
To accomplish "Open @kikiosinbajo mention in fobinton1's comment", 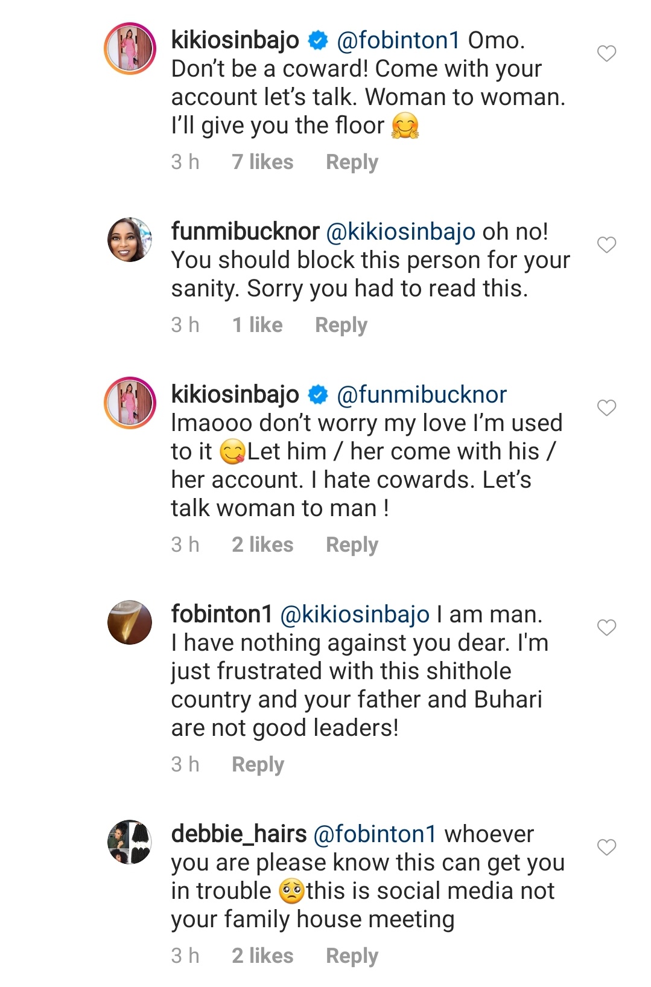I will pyautogui.click(x=355, y=615).
